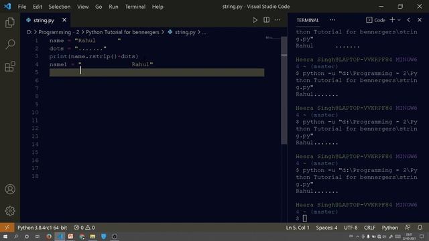Close the terminal panel
The image size is (429, 241).
[420, 20]
